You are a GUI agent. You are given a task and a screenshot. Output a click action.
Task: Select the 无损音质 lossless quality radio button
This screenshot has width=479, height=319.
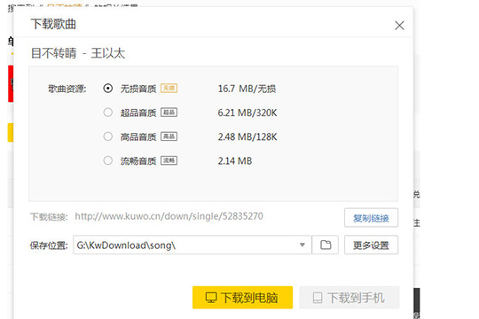point(108,89)
